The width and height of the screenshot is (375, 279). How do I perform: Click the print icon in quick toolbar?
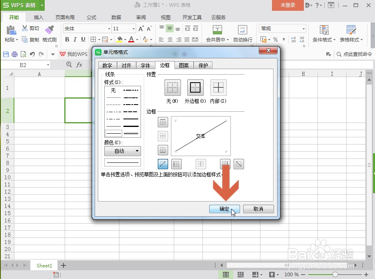15,54
